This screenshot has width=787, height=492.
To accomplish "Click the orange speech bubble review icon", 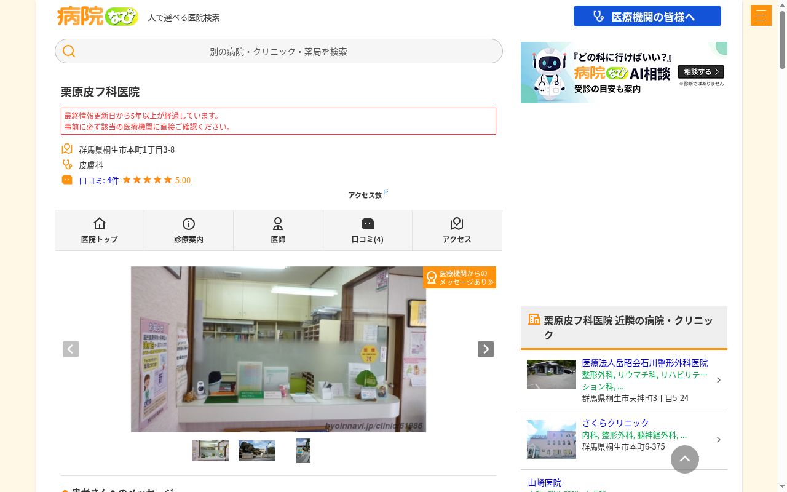I will 67,180.
